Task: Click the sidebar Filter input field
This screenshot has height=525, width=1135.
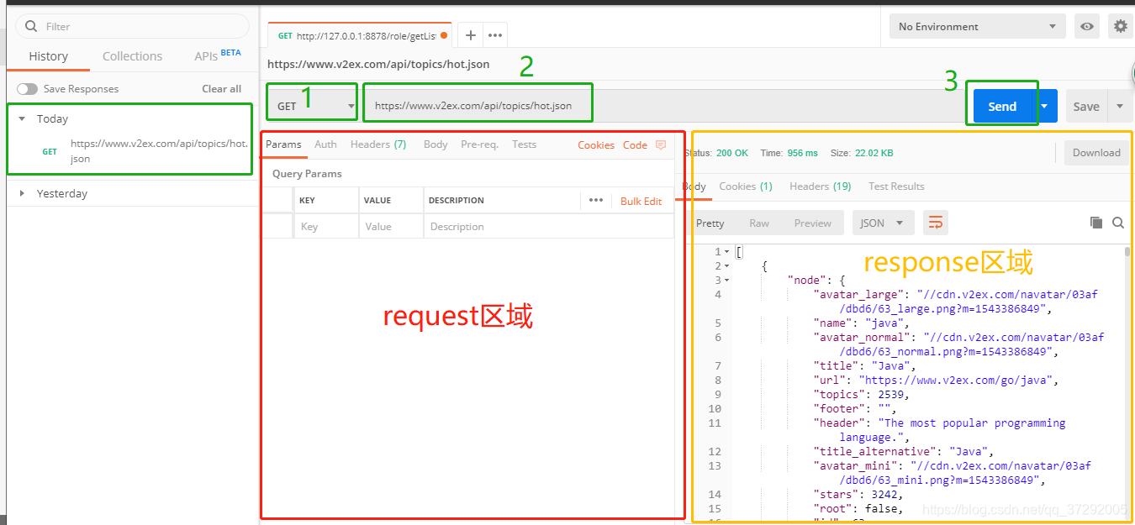Action: [135, 26]
